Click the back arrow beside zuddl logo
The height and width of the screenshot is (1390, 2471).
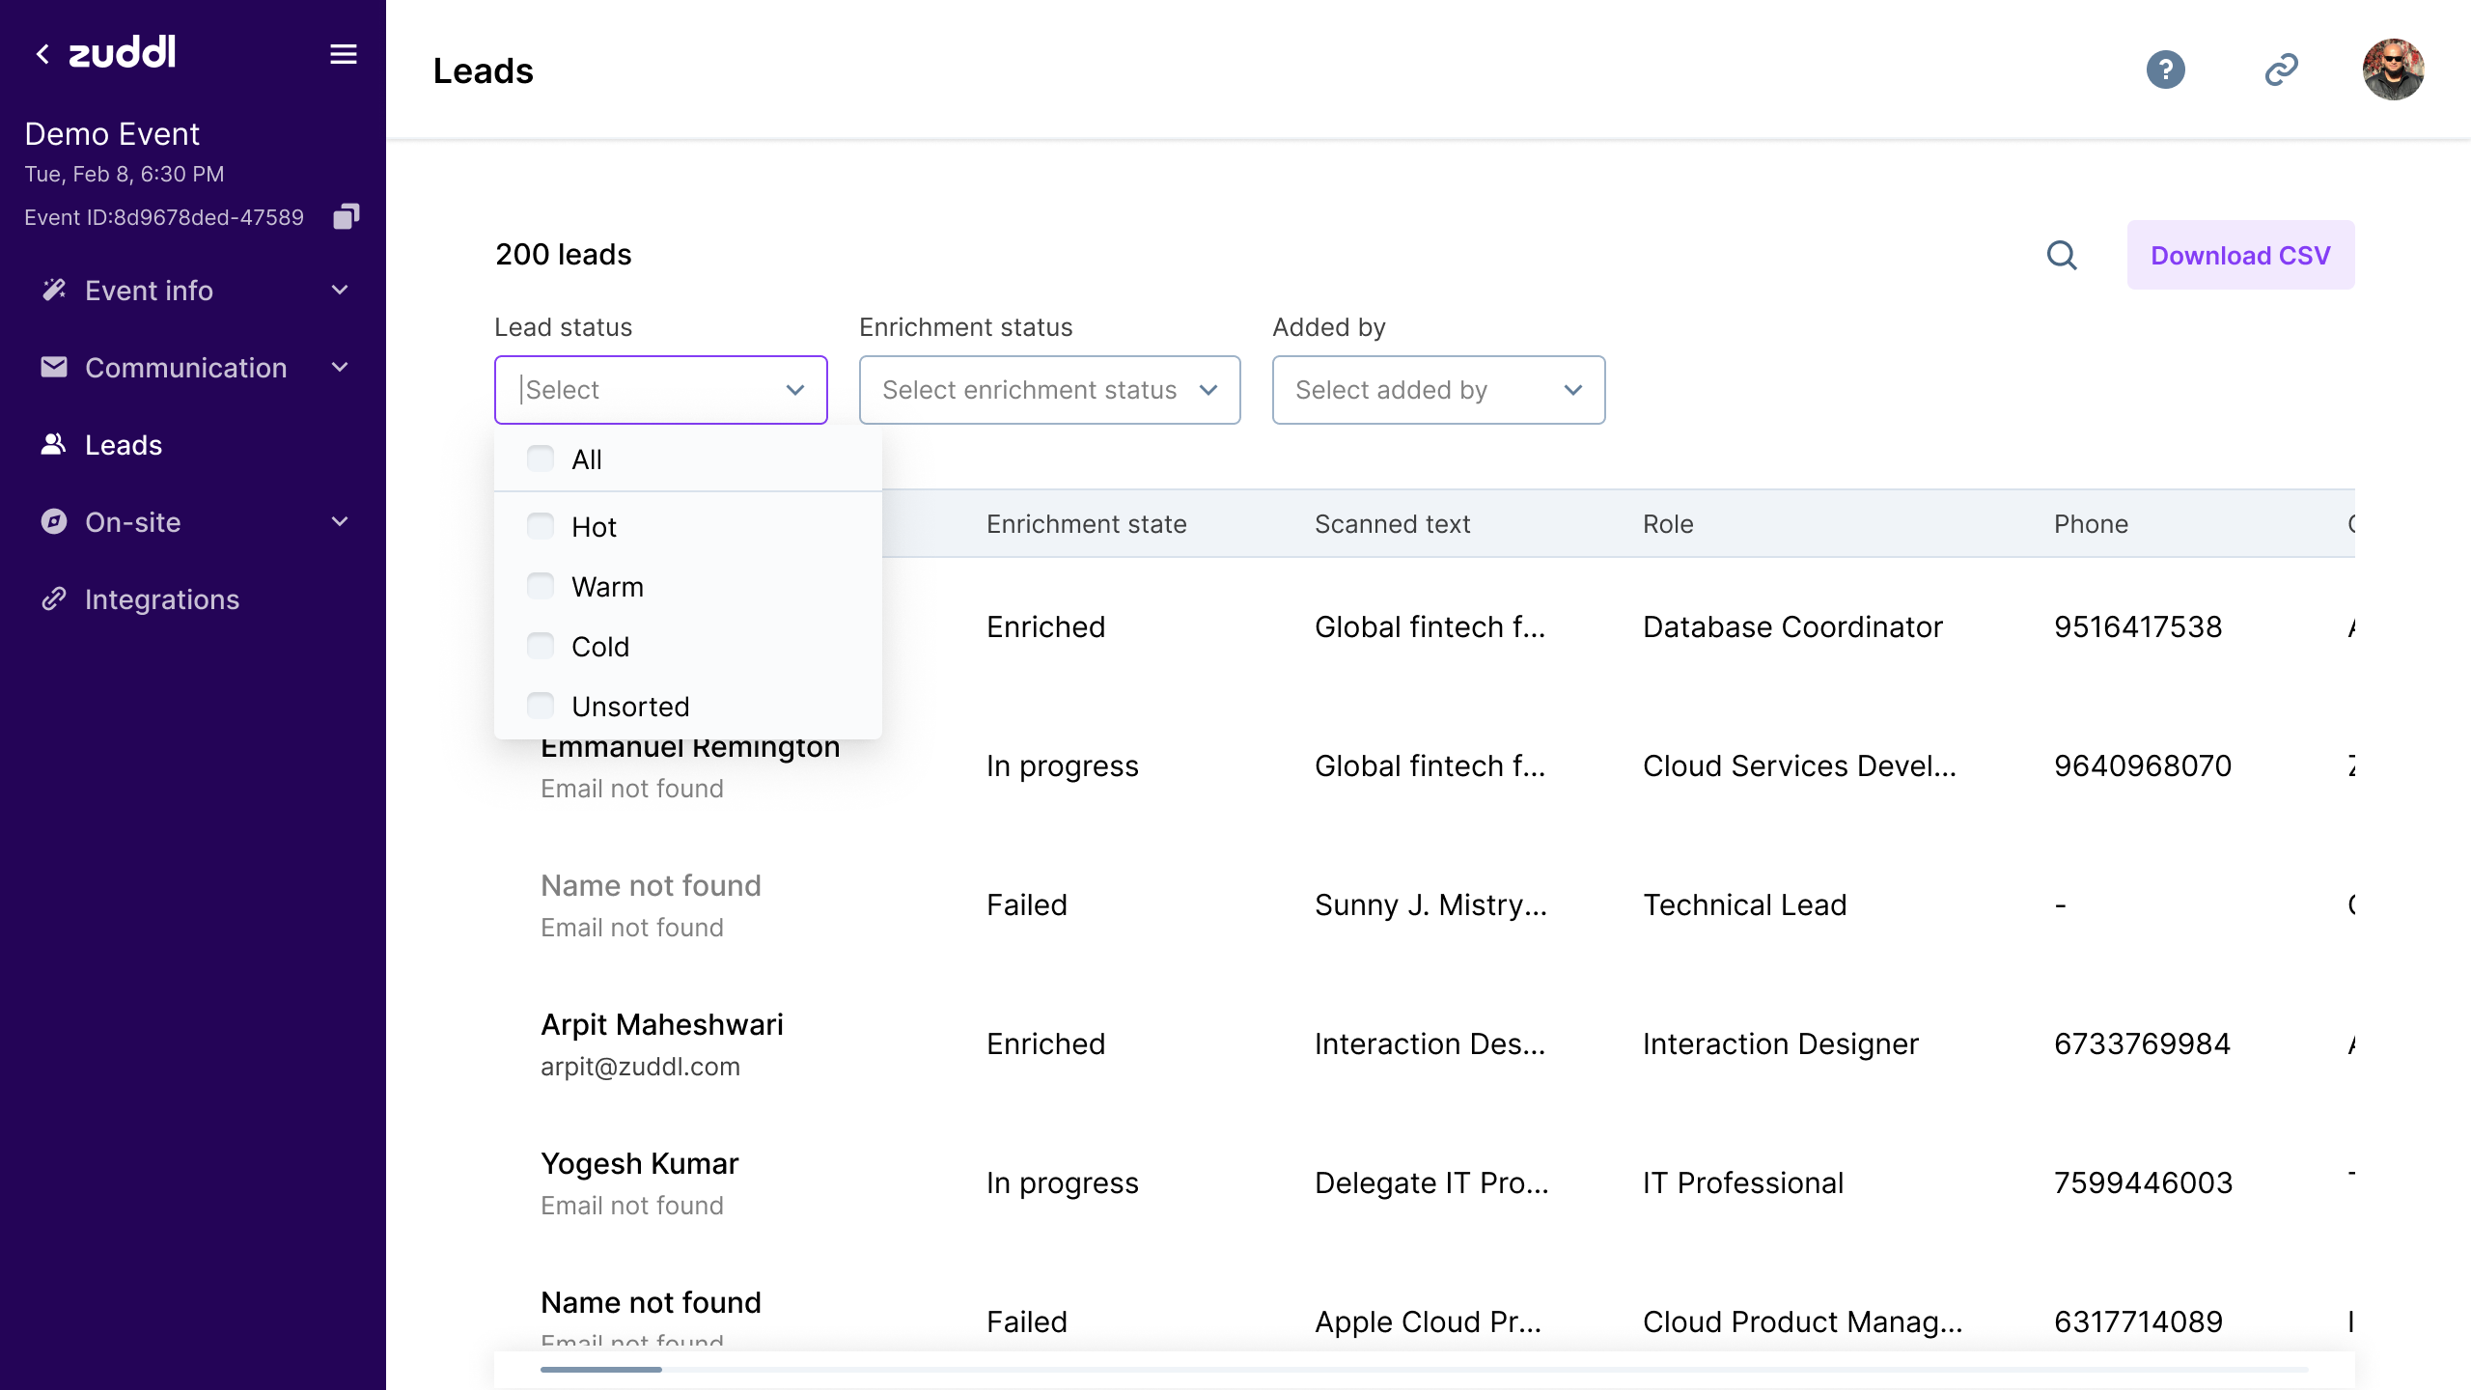click(42, 54)
